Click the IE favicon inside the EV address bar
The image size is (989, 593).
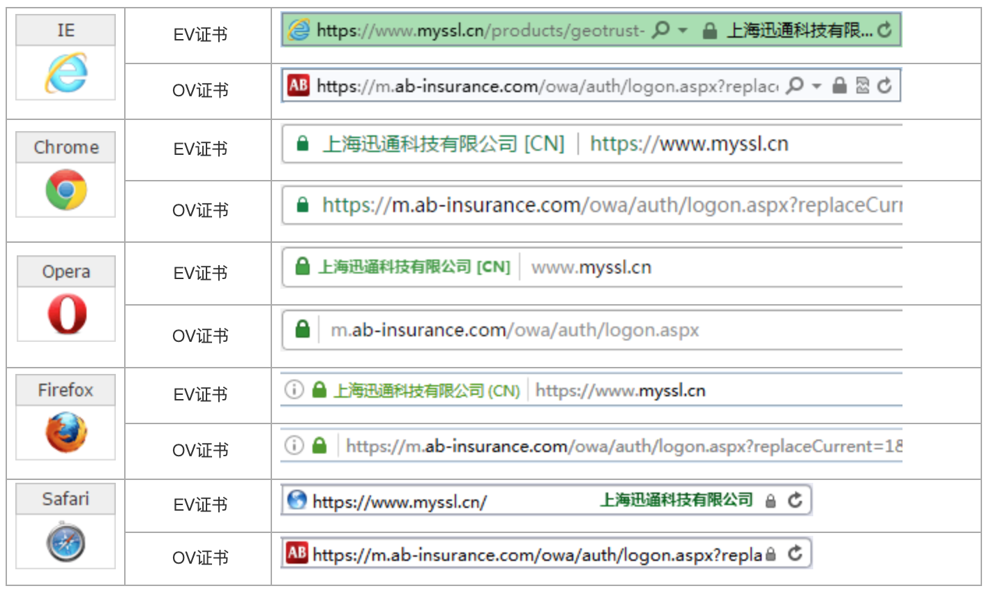(x=298, y=31)
